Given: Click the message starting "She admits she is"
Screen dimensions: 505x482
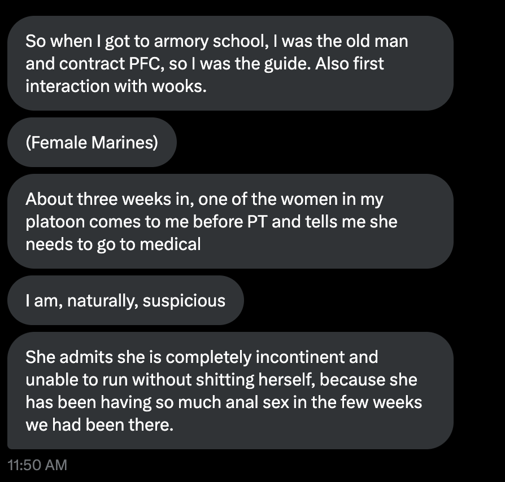Looking at the screenshot, I should coord(230,391).
